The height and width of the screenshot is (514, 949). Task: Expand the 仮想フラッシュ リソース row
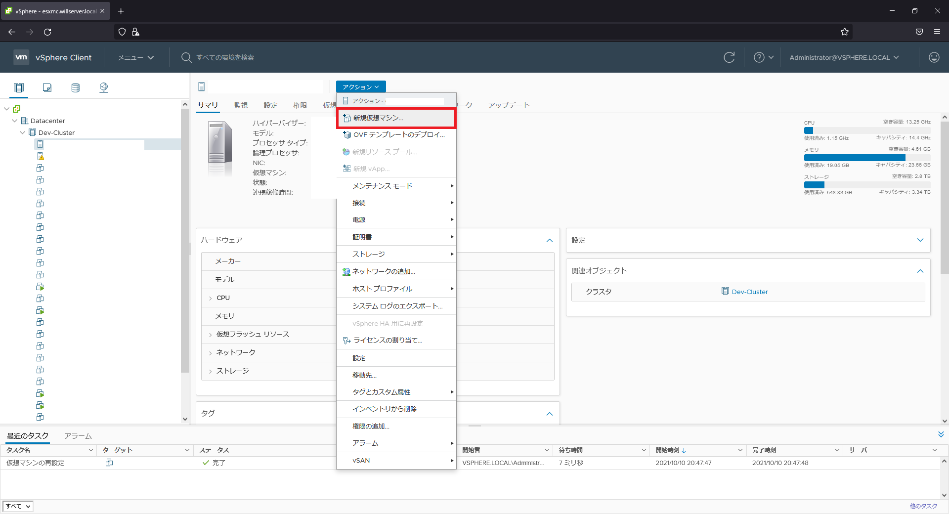point(211,335)
